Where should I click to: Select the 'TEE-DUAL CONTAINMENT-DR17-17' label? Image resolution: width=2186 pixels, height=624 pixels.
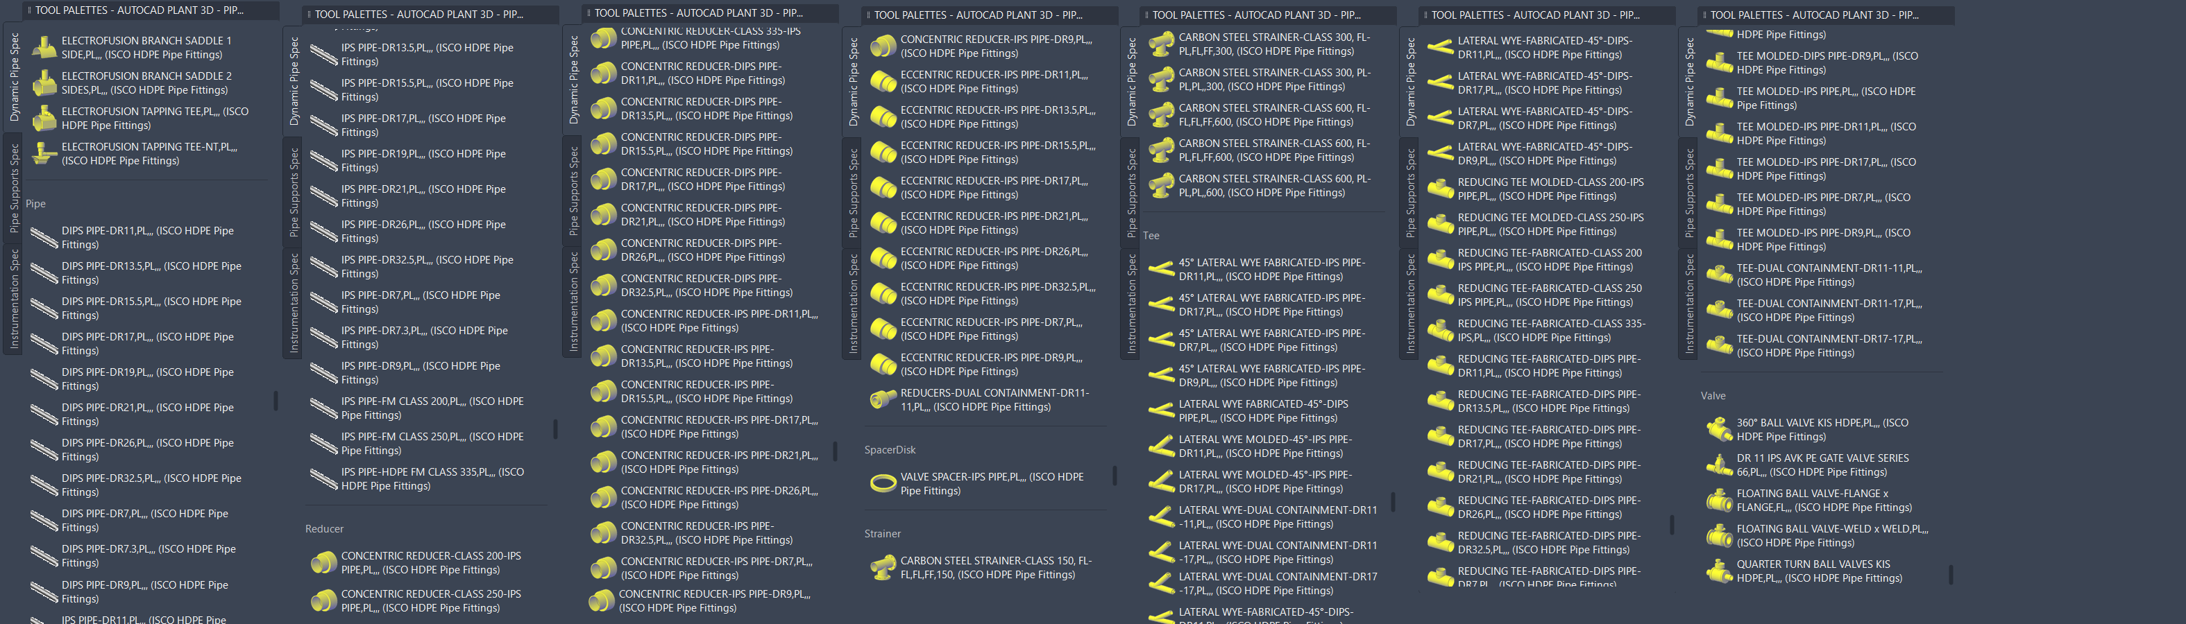1831,346
